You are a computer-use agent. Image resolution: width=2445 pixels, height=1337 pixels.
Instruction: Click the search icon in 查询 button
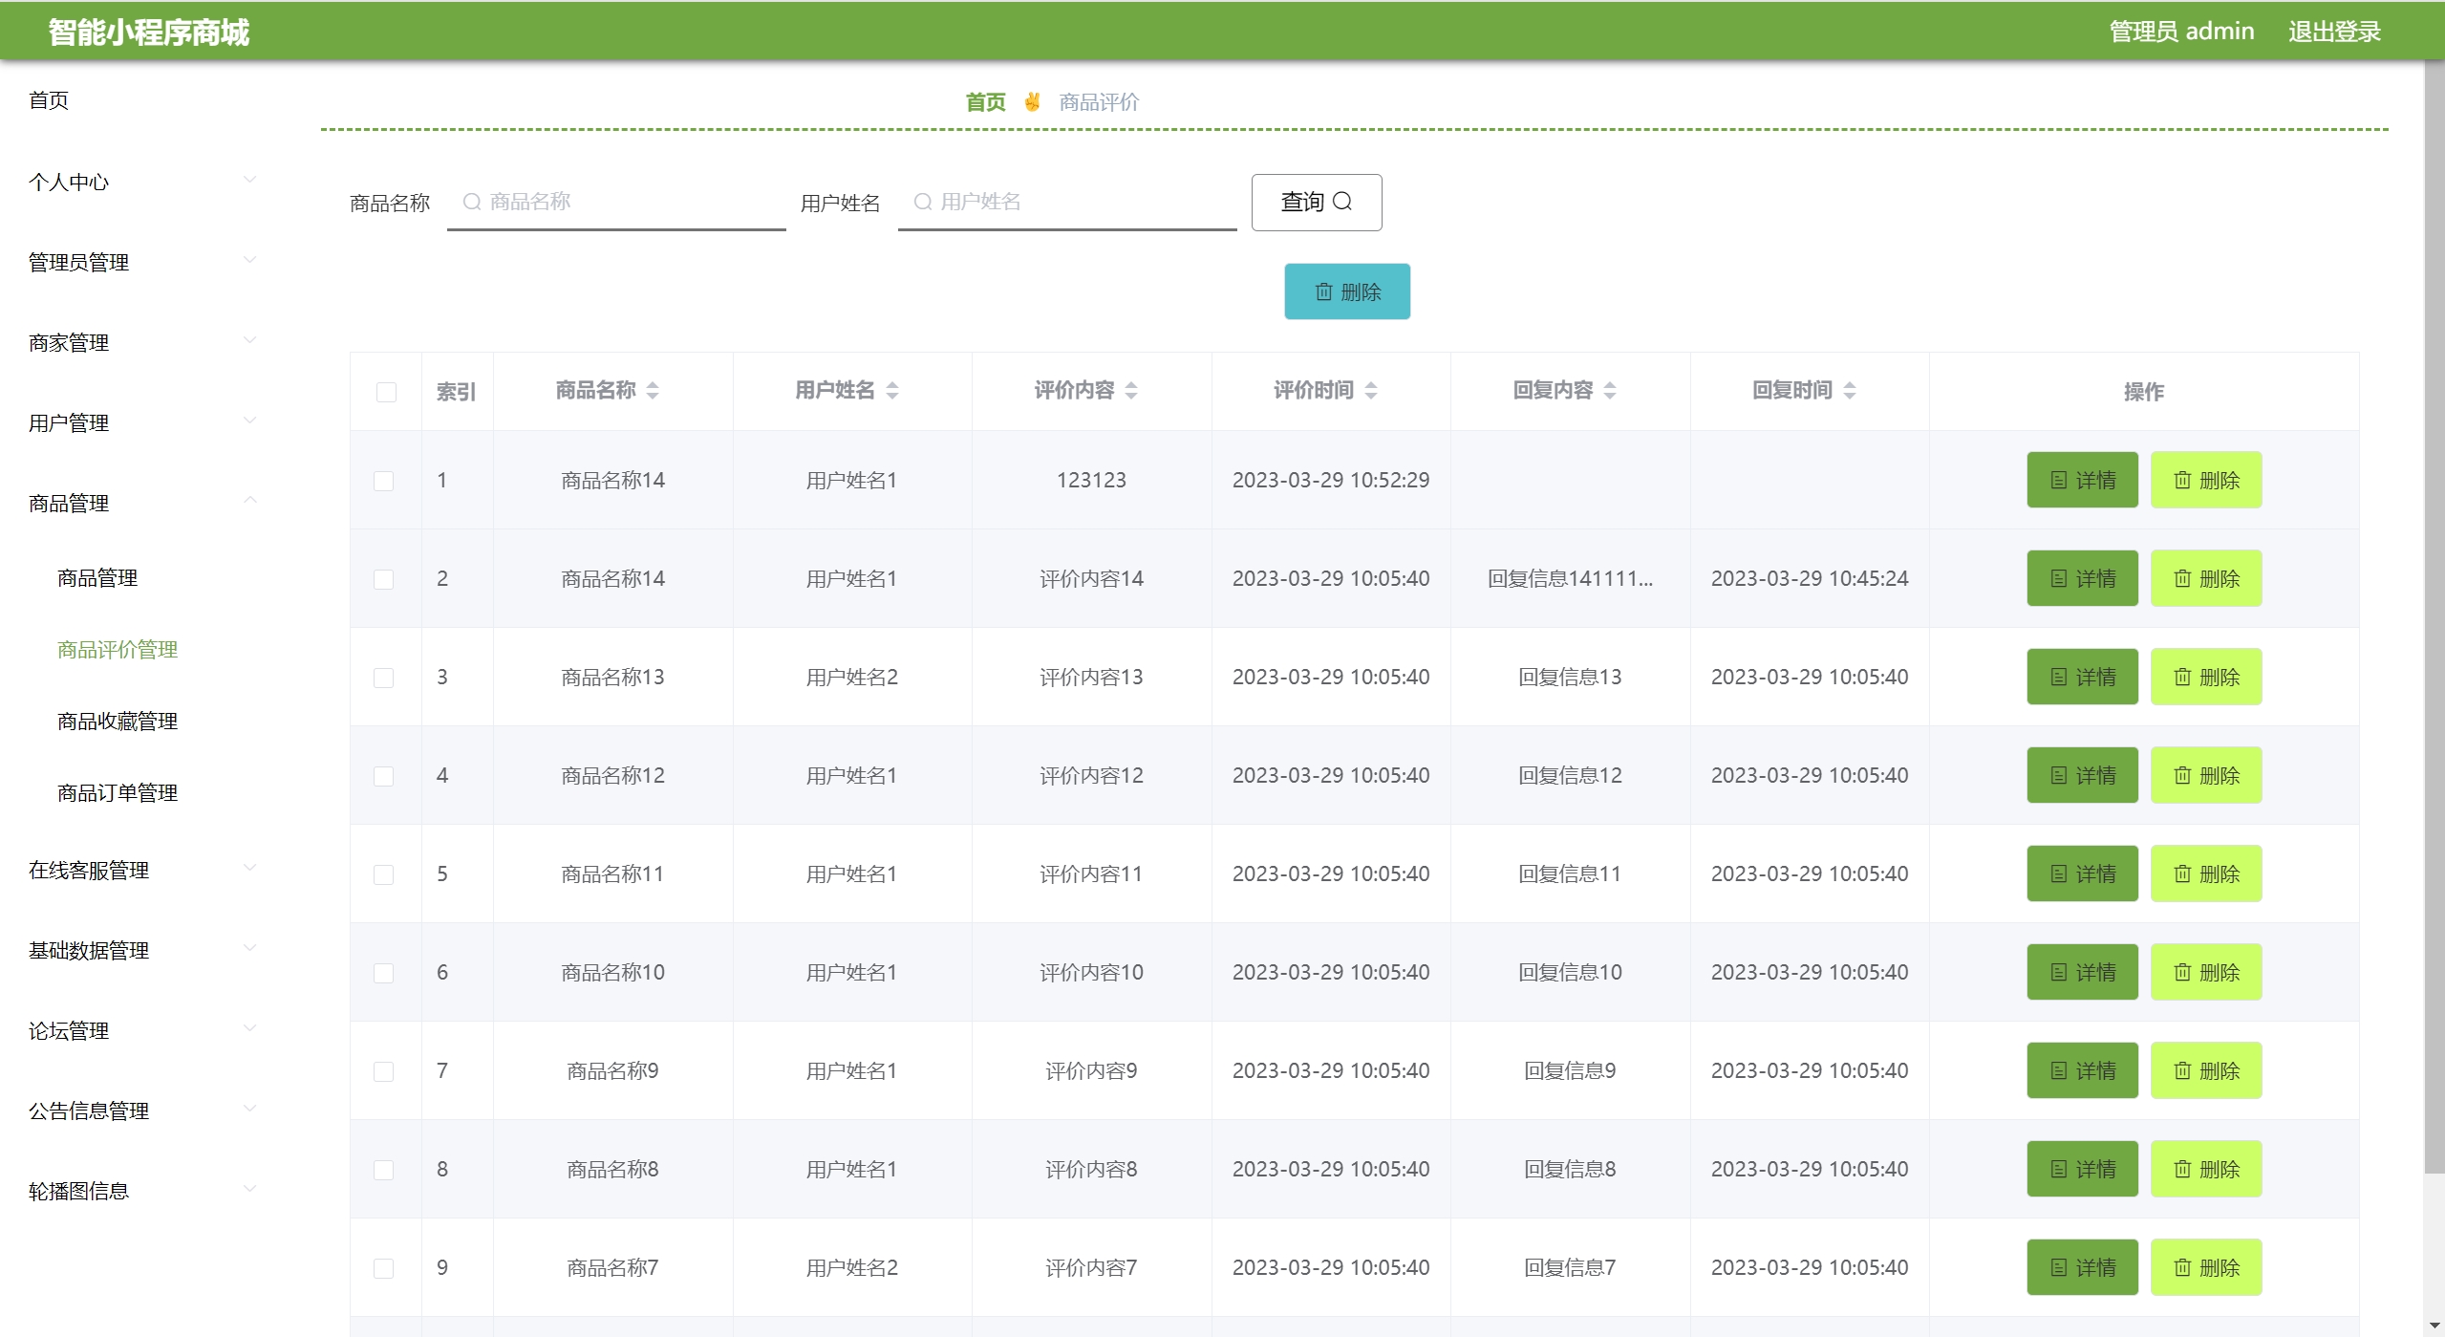(1342, 202)
